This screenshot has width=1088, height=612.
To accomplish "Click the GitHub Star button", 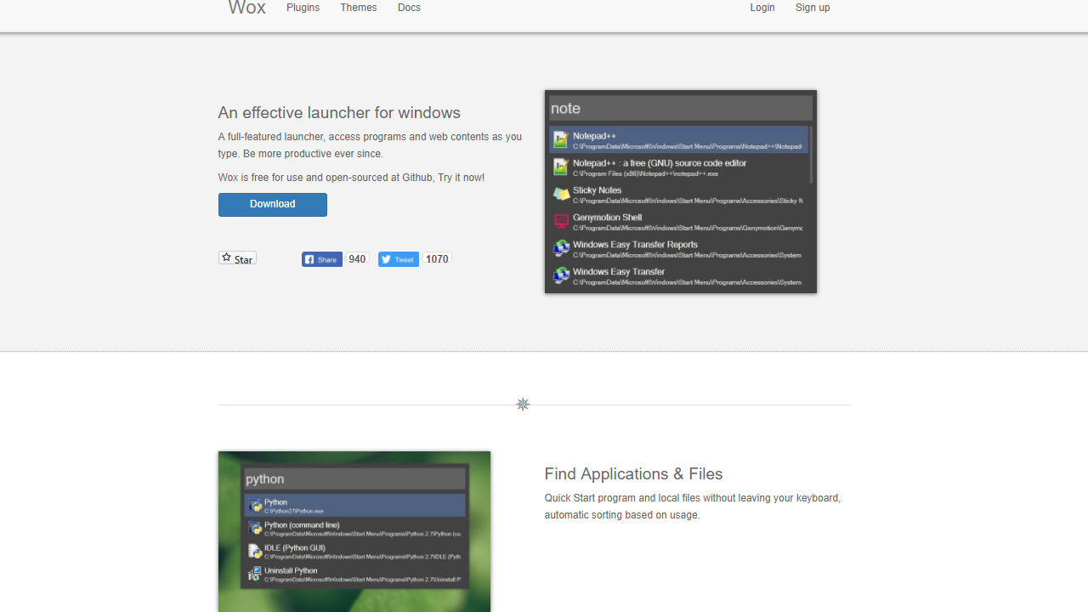I will [237, 258].
